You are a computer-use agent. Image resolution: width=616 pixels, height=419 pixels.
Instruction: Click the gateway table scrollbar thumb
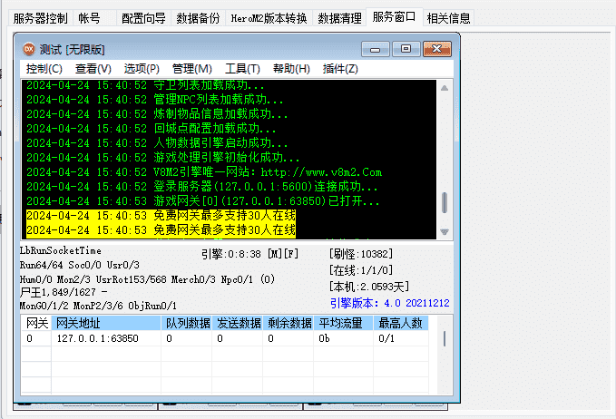click(444, 338)
